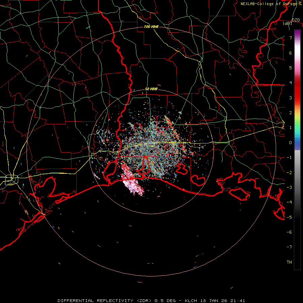This screenshot has height=303, width=303.
Task: Click the "50 NMI" range ring label
Action: [151, 89]
